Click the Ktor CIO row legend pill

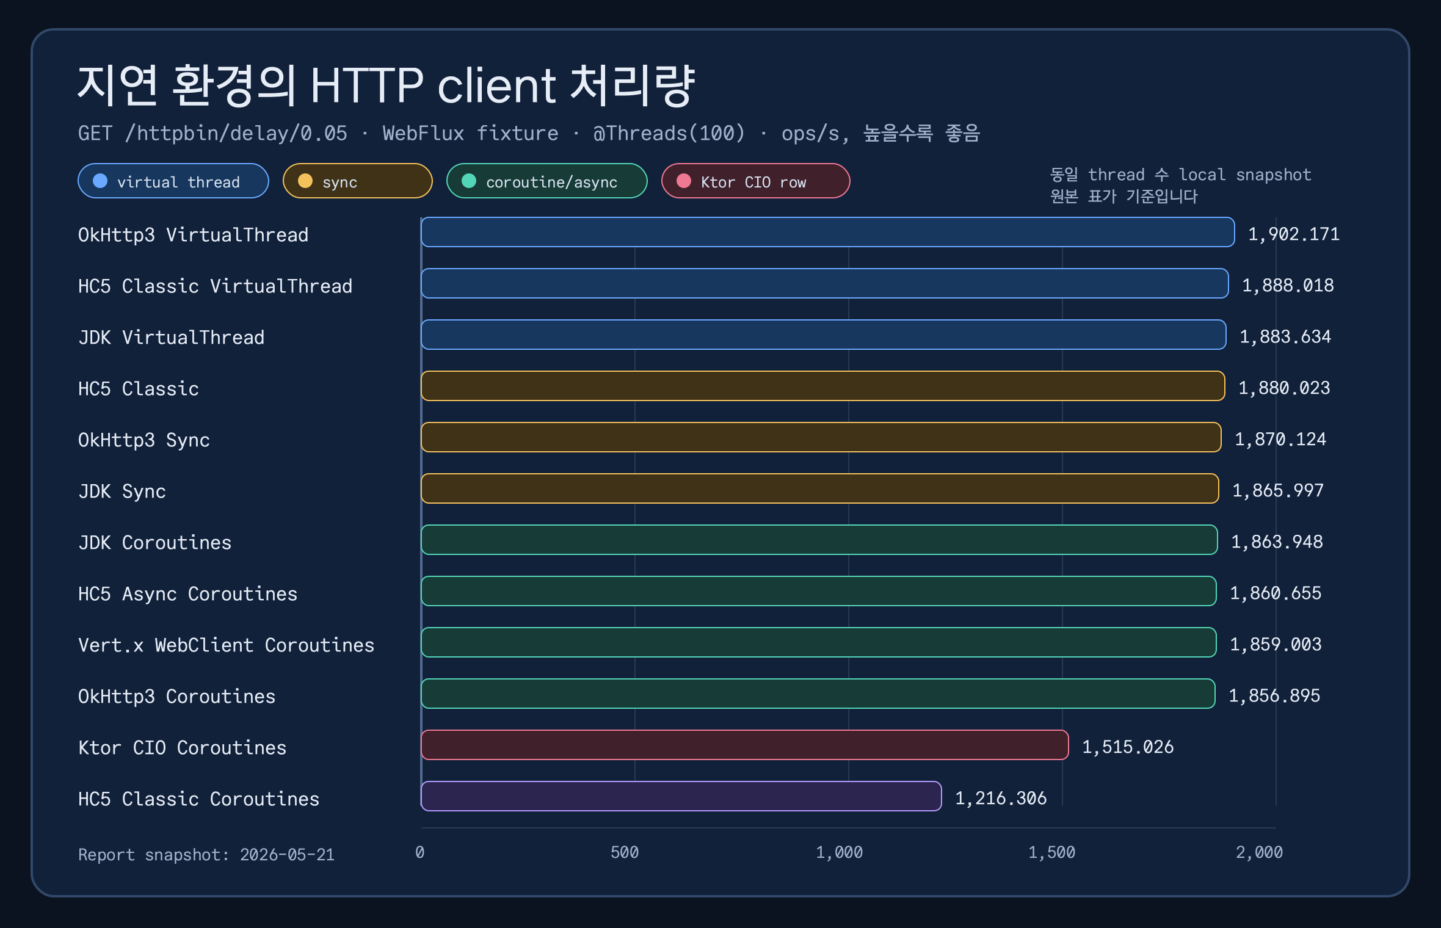coord(756,181)
